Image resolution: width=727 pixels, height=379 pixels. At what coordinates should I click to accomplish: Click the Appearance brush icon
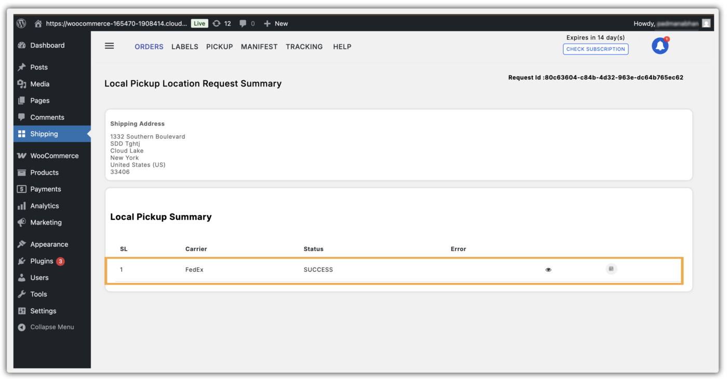click(x=22, y=244)
